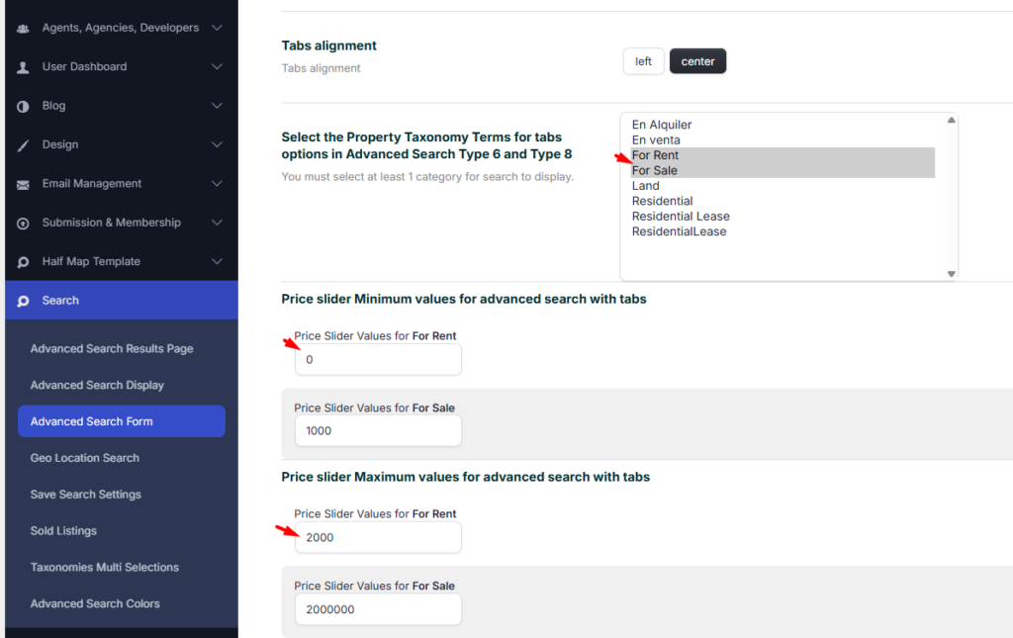Click the Design pencil icon
The width and height of the screenshot is (1013, 638).
24,145
